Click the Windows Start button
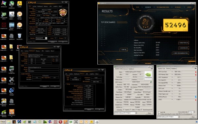The width and height of the screenshot is (198, 124). (3, 122)
